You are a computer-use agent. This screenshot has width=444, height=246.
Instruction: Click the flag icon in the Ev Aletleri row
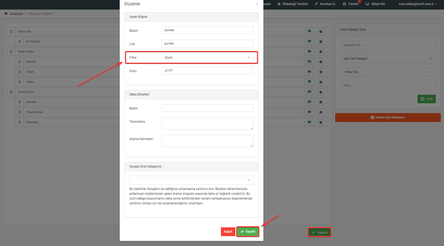click(x=309, y=42)
